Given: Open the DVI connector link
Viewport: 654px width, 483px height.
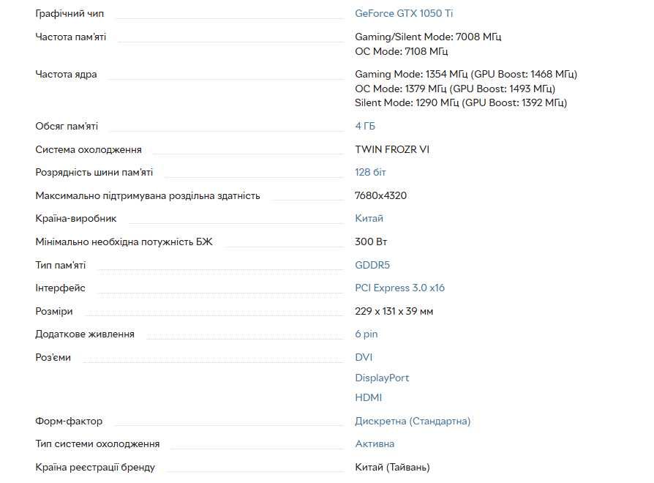Looking at the screenshot, I should click(364, 357).
